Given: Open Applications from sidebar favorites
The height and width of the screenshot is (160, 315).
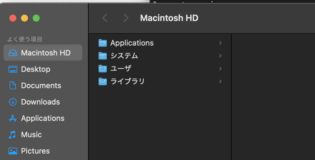Looking at the screenshot, I should [43, 118].
